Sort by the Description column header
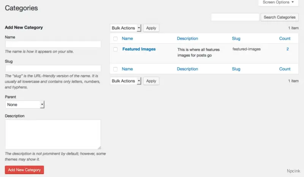This screenshot has width=304, height=177. pos(187,38)
